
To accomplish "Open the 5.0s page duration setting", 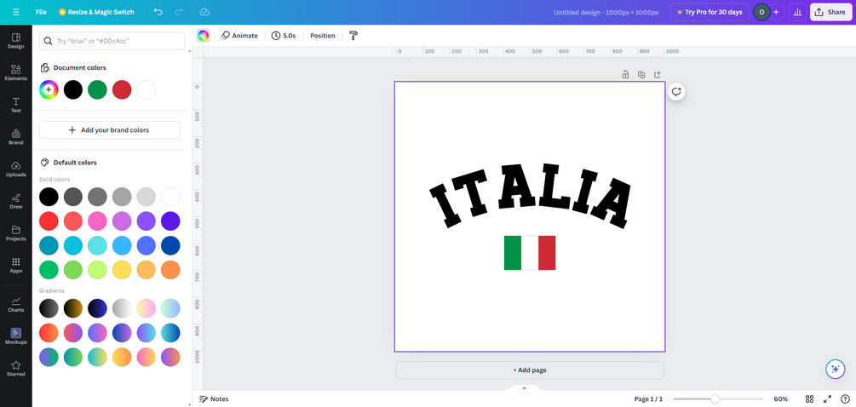I will click(284, 36).
